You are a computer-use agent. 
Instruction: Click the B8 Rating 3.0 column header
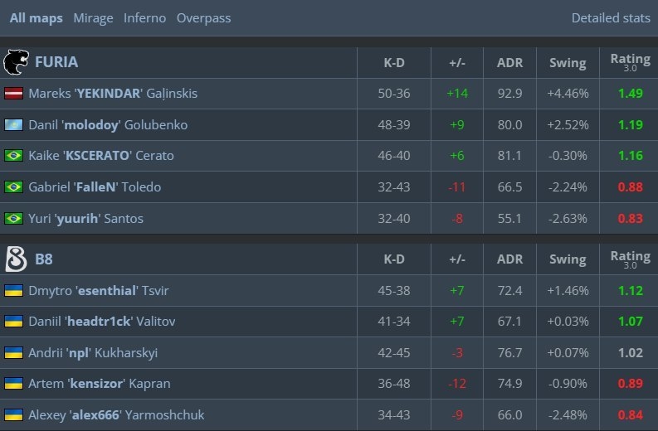(x=630, y=259)
